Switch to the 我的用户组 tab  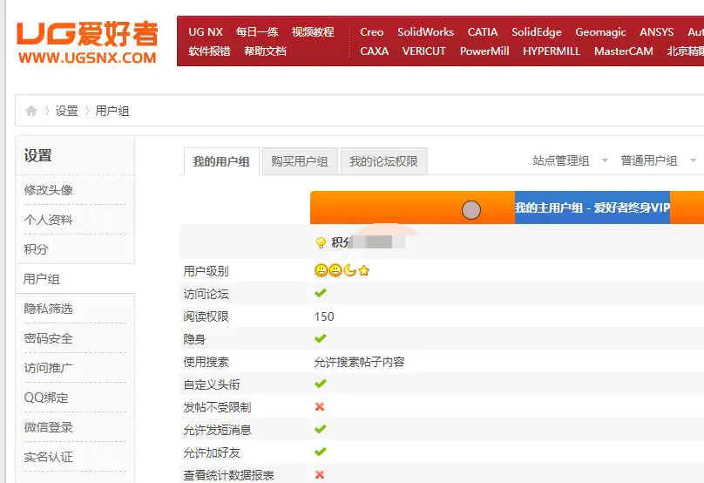221,161
